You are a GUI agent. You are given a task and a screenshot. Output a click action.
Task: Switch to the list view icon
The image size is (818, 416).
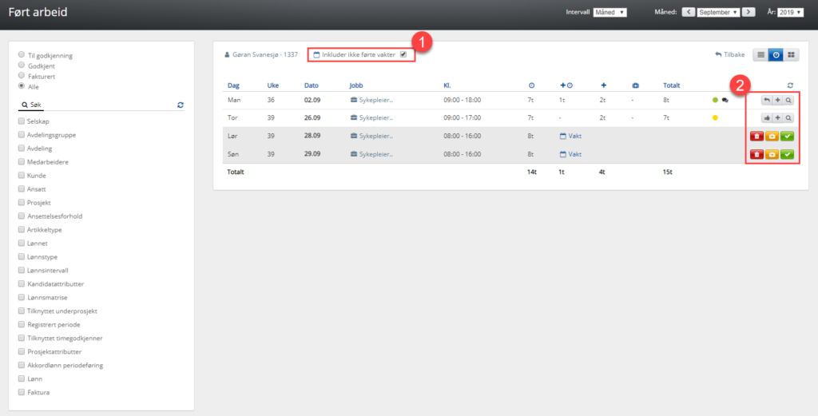click(x=760, y=55)
